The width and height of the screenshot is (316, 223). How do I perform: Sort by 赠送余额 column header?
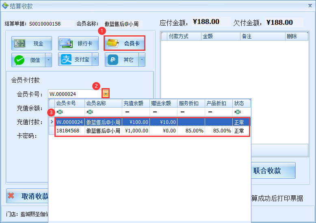point(163,104)
